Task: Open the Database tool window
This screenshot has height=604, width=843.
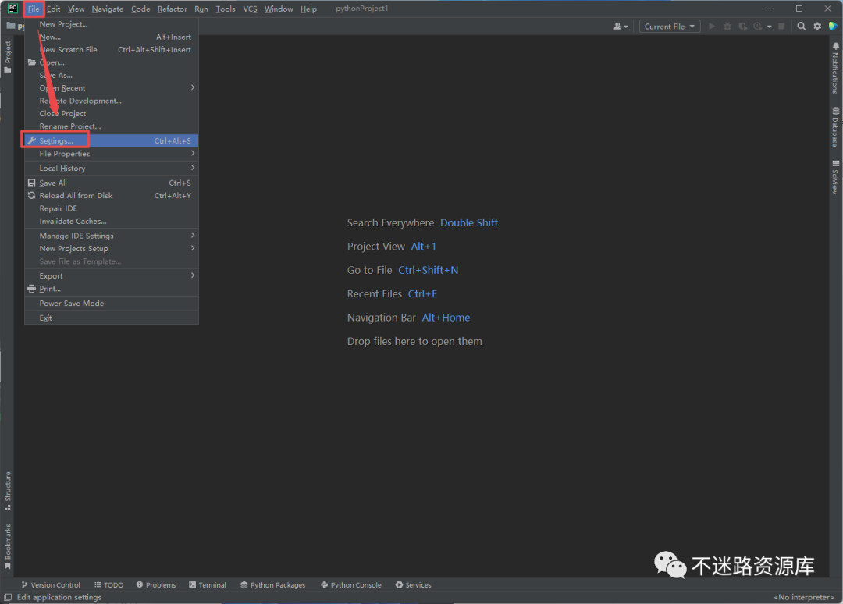Action: [x=835, y=127]
